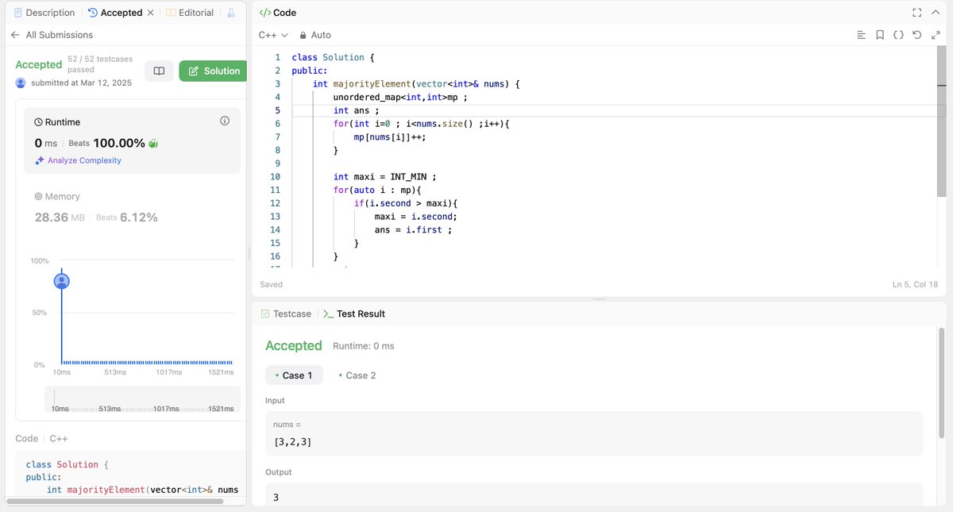Format code using the align-lines icon
Image resolution: width=953 pixels, height=512 pixels.
pos(862,35)
